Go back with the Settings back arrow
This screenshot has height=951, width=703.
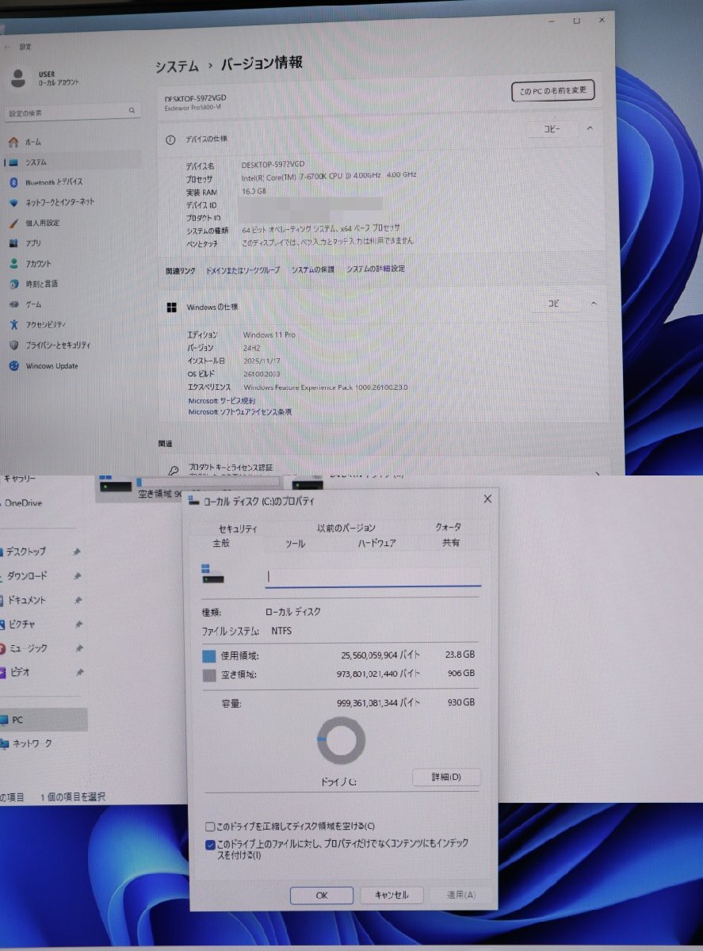tap(7, 47)
